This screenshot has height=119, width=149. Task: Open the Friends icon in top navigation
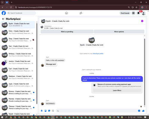(x=81, y=13)
